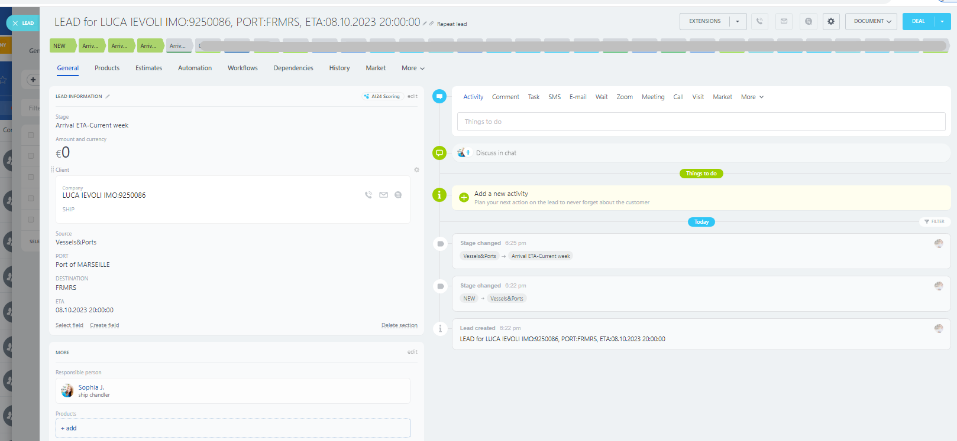Open the Client section gear settings
The height and width of the screenshot is (441, 957).
(x=416, y=170)
